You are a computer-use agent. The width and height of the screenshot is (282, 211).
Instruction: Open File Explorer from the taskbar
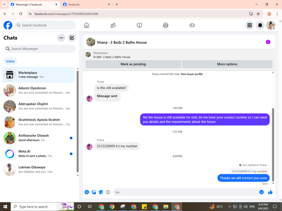point(166,206)
